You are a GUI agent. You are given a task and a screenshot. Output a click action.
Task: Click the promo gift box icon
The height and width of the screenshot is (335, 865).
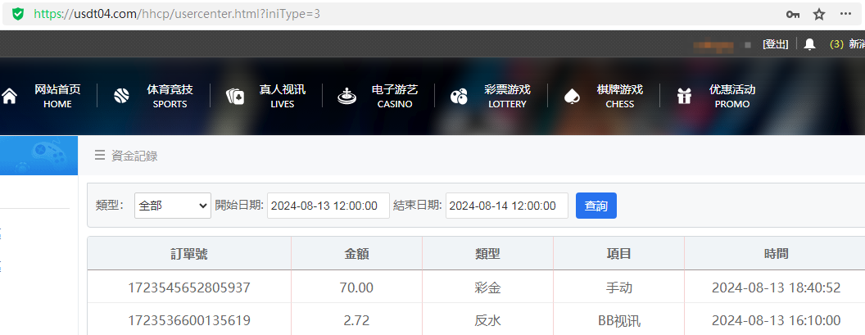[x=684, y=97]
